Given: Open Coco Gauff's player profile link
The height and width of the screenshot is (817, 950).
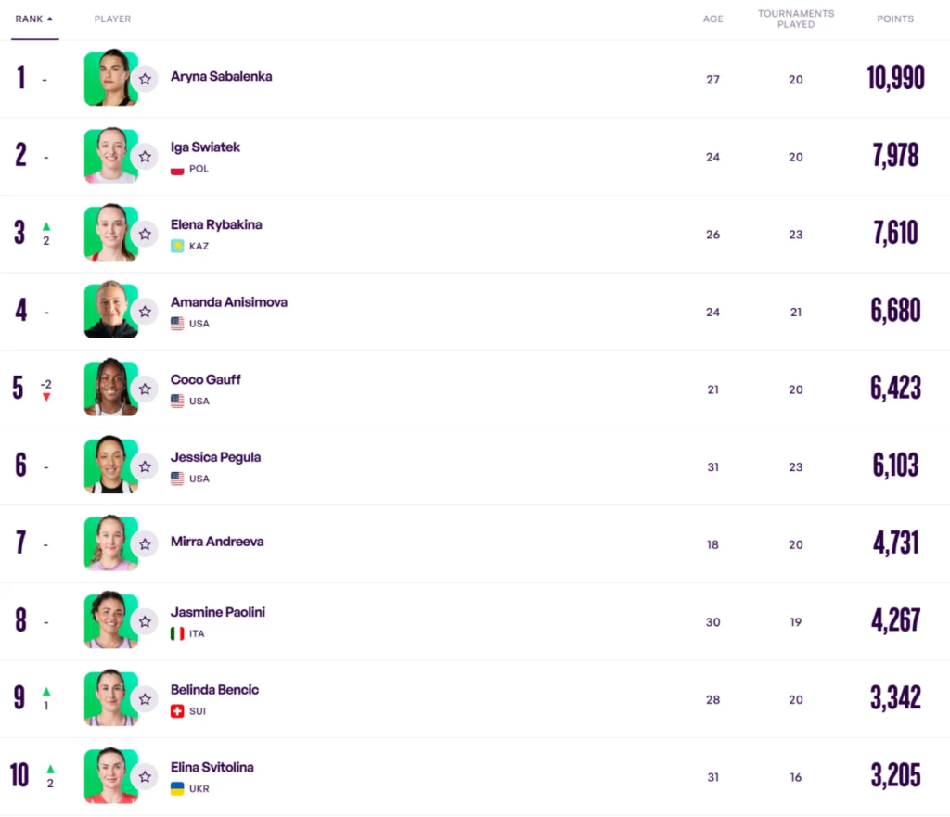Looking at the screenshot, I should (x=205, y=379).
